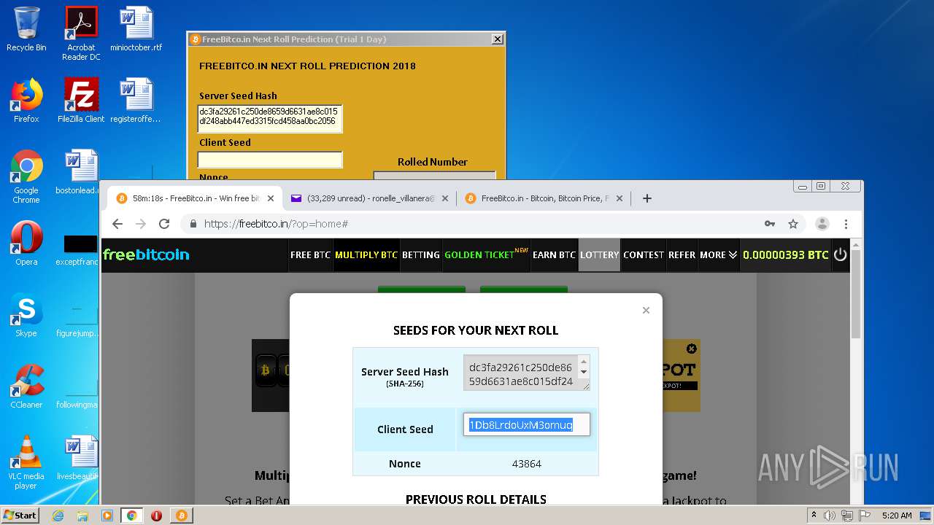Launch Opera browser desktop shortcut
The height and width of the screenshot is (525, 934).
tap(26, 244)
